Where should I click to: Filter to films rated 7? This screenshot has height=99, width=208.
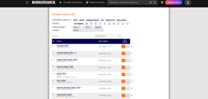tap(100, 24)
